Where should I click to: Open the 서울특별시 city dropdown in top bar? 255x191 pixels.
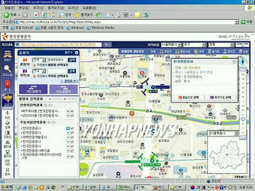pos(171,45)
